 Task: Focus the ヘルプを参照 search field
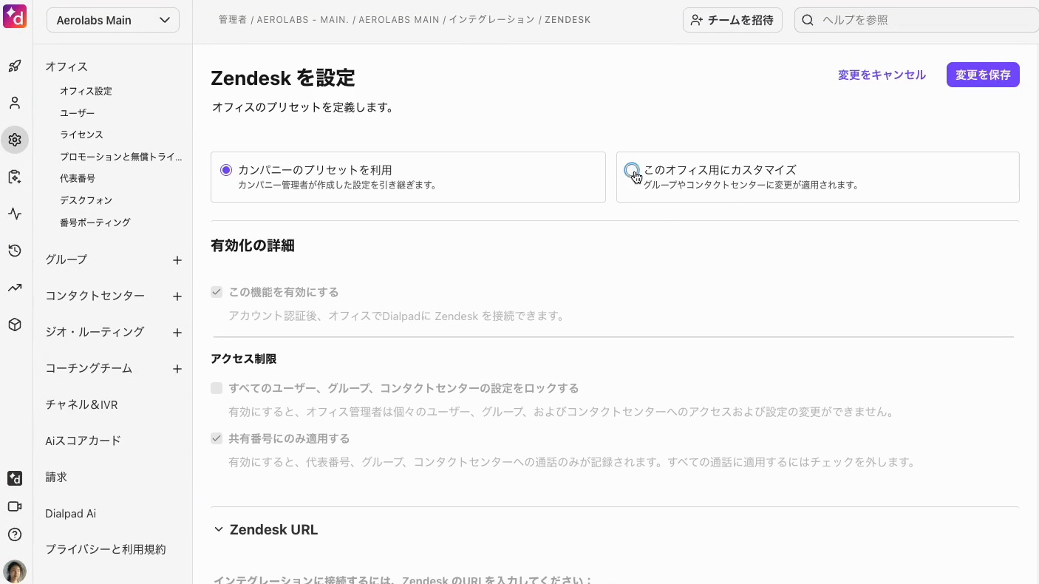click(x=916, y=20)
